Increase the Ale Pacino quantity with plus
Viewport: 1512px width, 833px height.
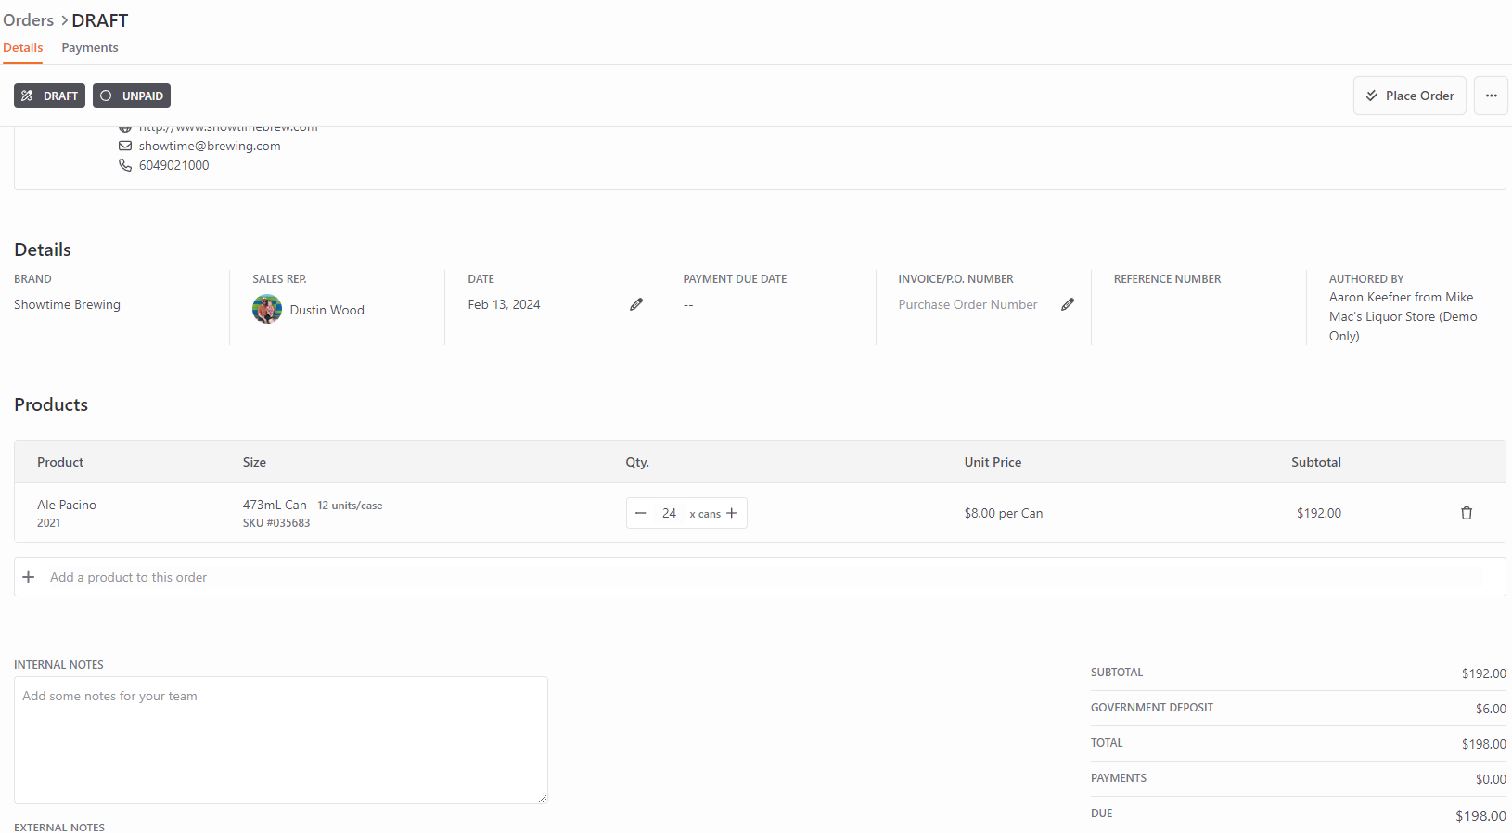[732, 513]
